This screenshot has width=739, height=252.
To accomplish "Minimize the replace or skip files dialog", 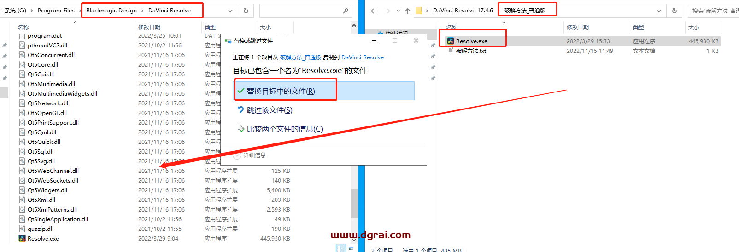I will [374, 40].
